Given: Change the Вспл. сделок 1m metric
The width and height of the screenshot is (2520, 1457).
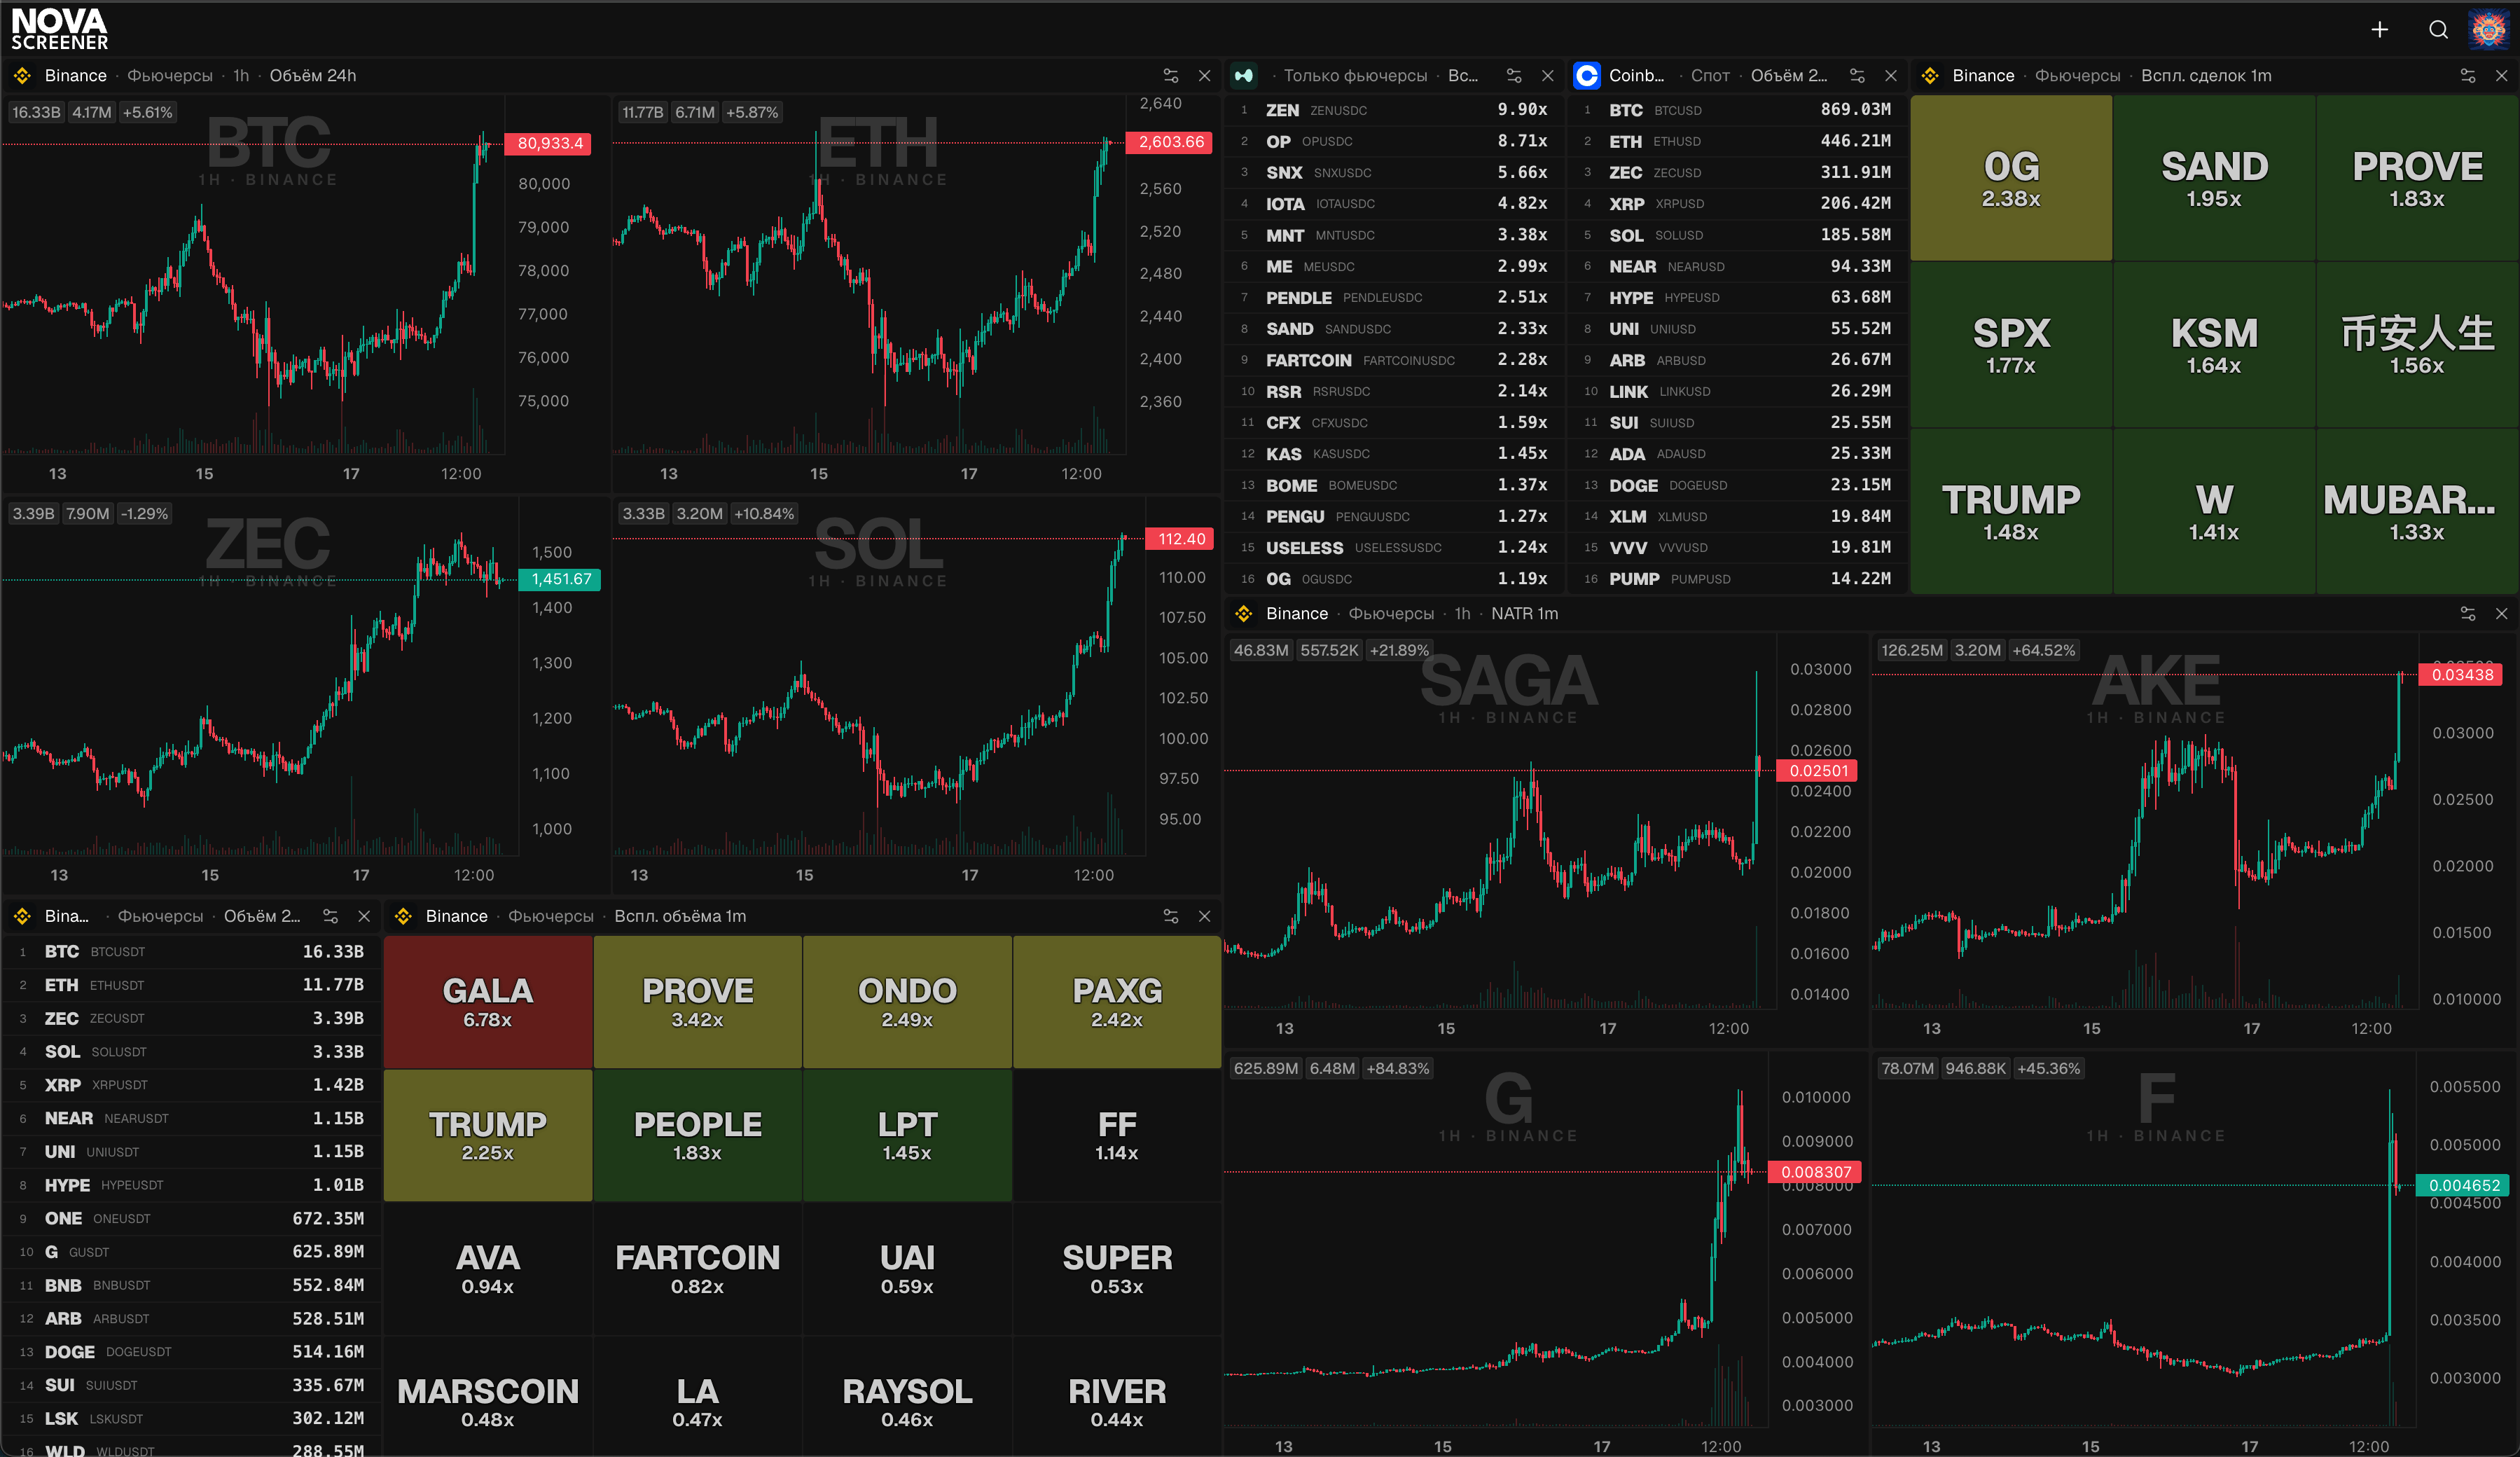Looking at the screenshot, I should pyautogui.click(x=2206, y=76).
